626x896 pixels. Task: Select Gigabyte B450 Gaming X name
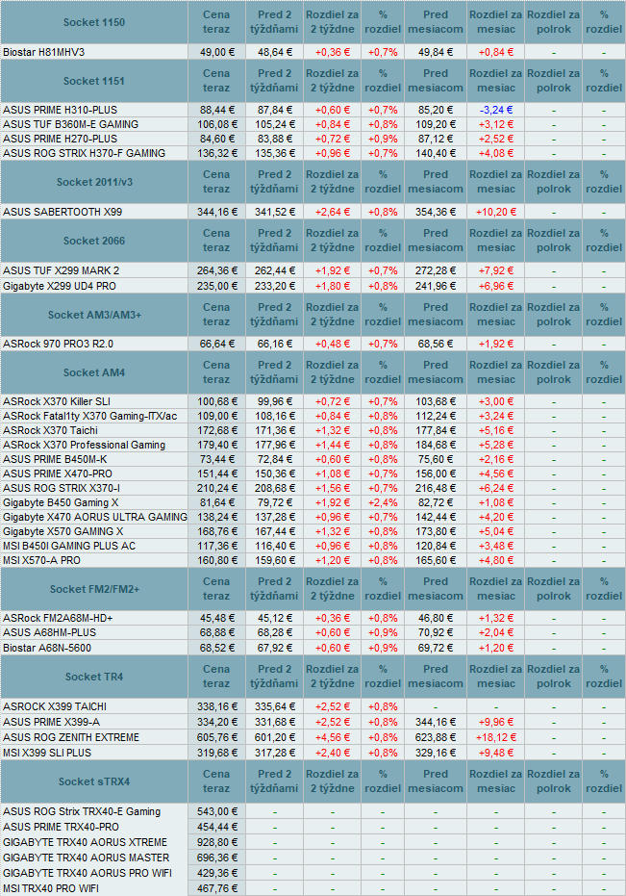click(61, 502)
